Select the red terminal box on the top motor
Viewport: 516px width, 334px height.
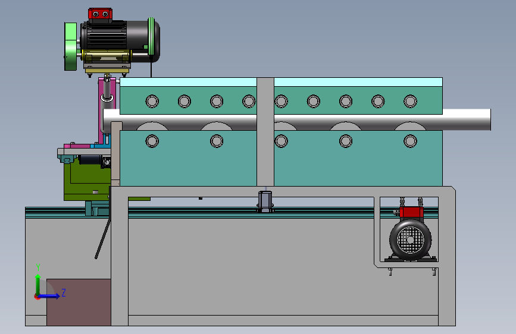tap(101, 14)
